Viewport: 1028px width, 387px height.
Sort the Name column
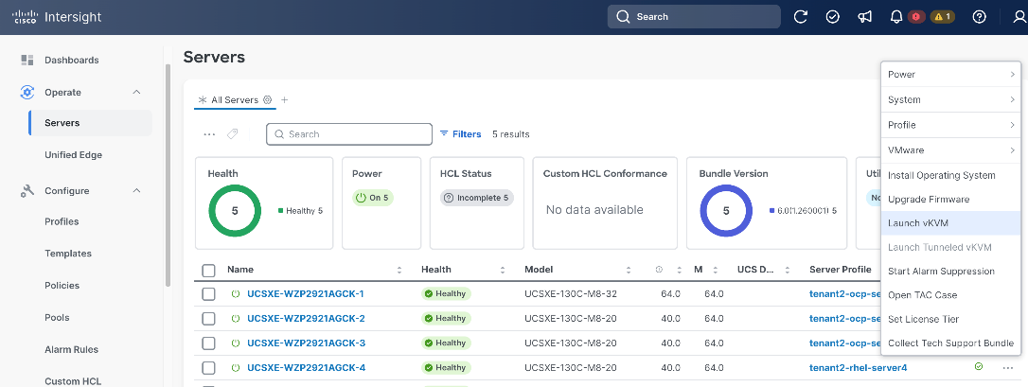pos(399,270)
